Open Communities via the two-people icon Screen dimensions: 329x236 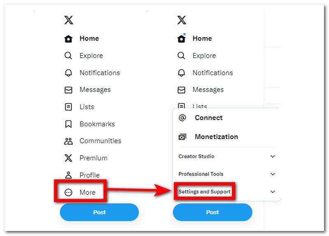pos(68,141)
